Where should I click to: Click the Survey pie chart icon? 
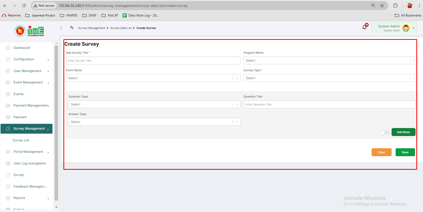8,175
